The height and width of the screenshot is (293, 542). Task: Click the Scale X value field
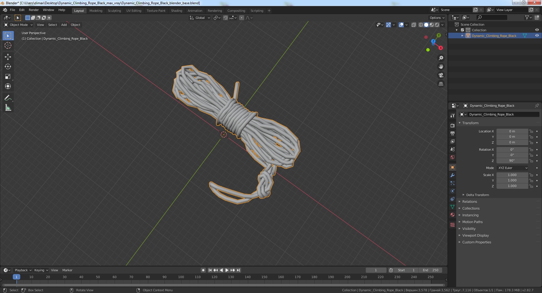(512, 175)
